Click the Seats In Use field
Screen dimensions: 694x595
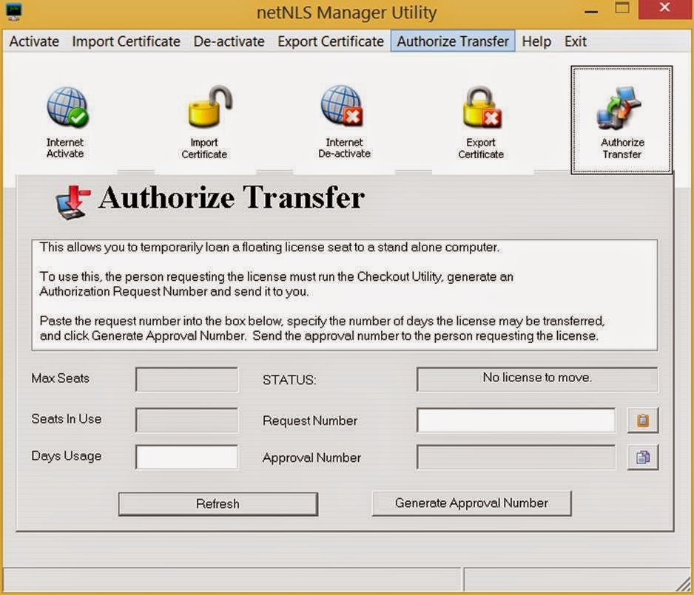point(186,420)
